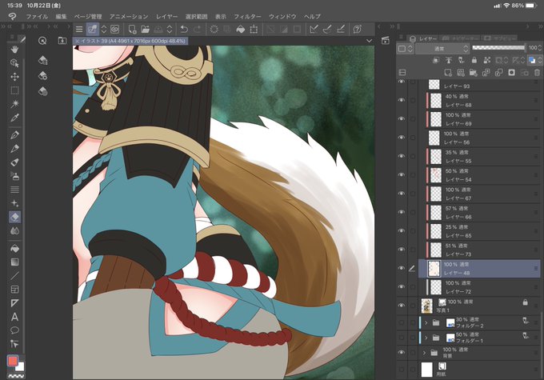
Task: Click the Clear selection sparkle icon
Action: (x=214, y=29)
